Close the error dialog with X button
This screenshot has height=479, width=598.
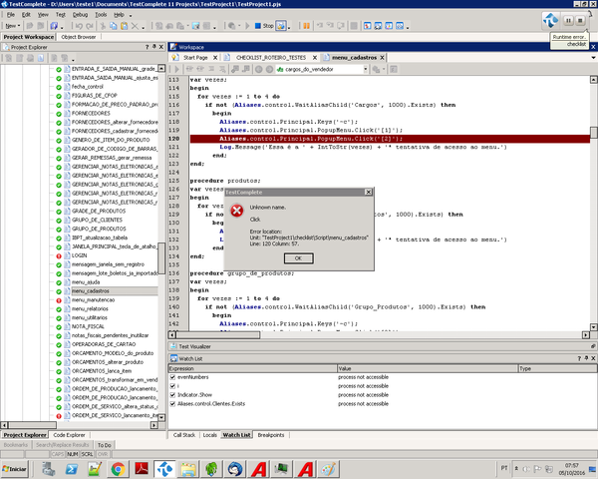point(368,191)
